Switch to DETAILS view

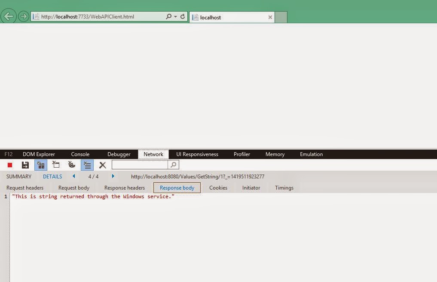click(52, 177)
